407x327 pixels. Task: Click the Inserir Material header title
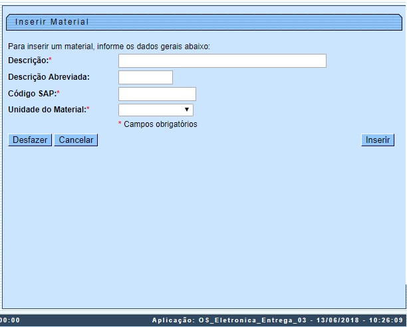[x=52, y=22]
